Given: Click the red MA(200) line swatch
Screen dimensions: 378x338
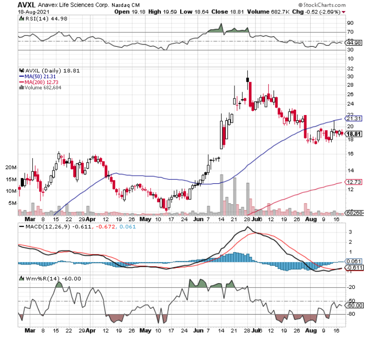Looking at the screenshot, I should coord(21,82).
